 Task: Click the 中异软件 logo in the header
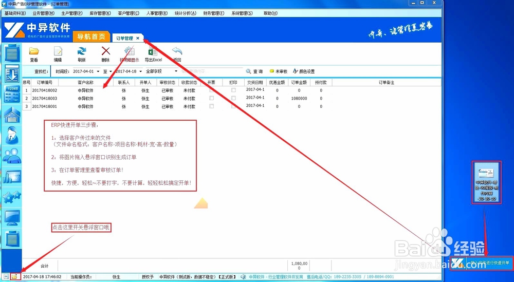(36, 30)
